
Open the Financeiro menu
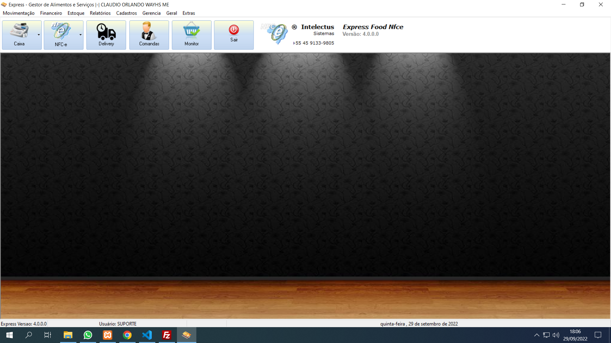click(51, 13)
